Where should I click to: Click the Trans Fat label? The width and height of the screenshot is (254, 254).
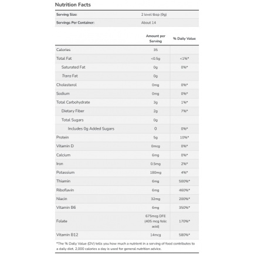tap(70, 76)
